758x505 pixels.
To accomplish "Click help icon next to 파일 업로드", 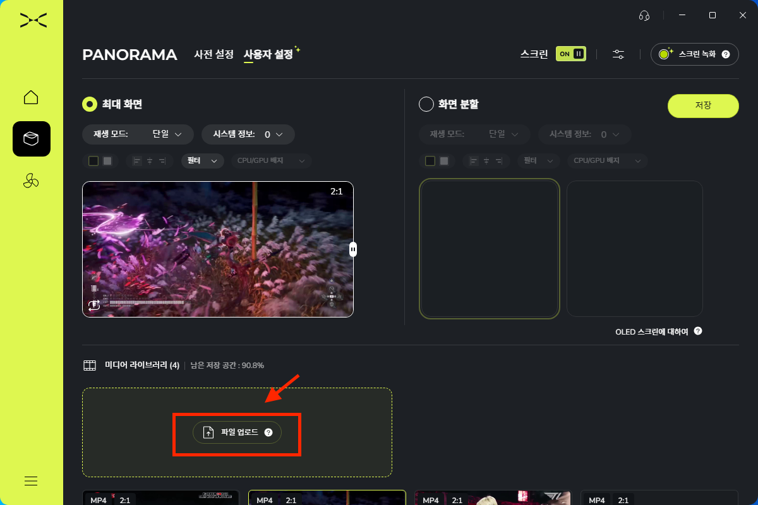I will pos(268,432).
